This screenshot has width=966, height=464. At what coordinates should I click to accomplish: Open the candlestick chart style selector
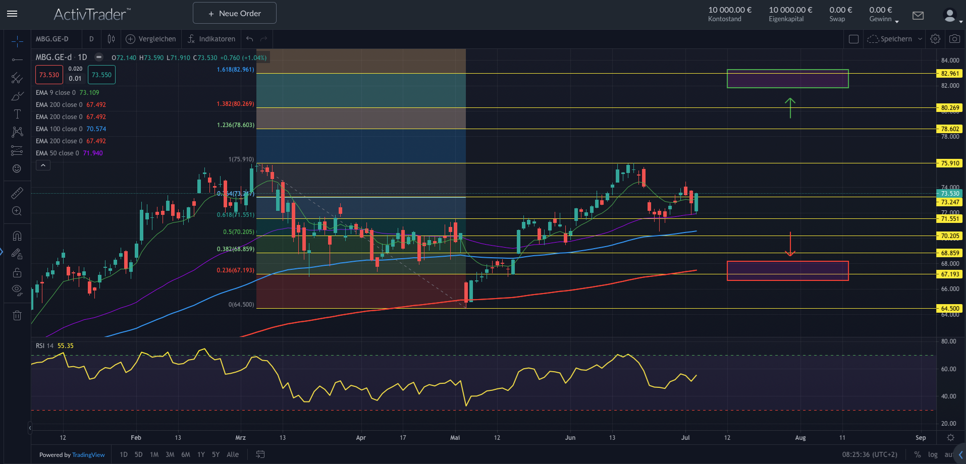111,39
